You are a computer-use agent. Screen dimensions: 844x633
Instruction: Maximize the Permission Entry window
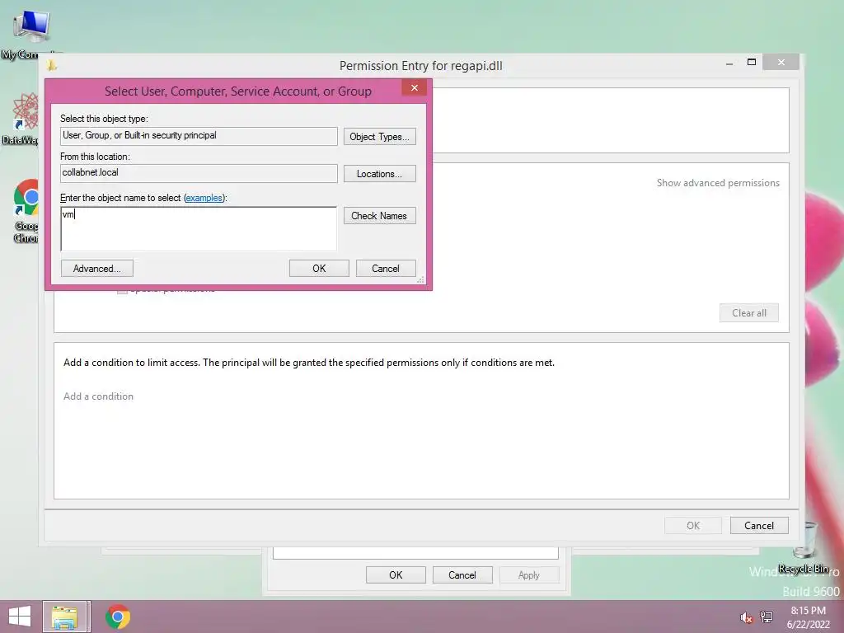[752, 63]
